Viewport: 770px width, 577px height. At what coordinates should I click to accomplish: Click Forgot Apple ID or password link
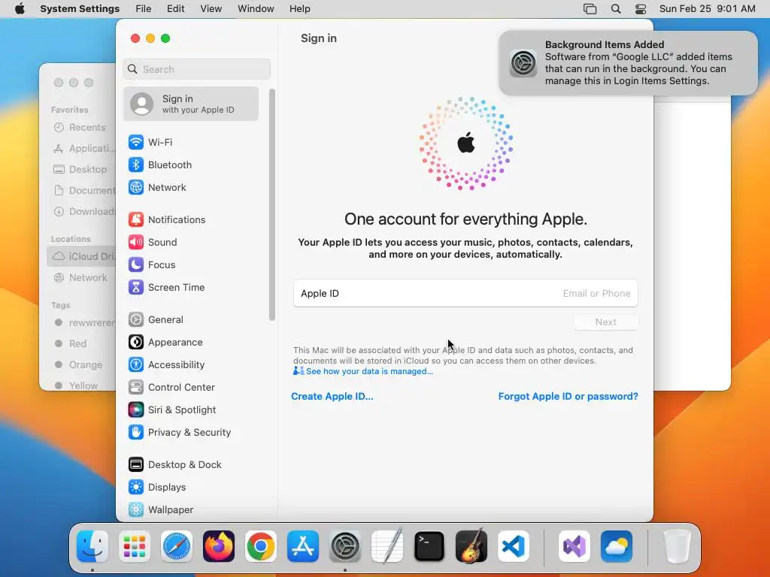pos(568,397)
